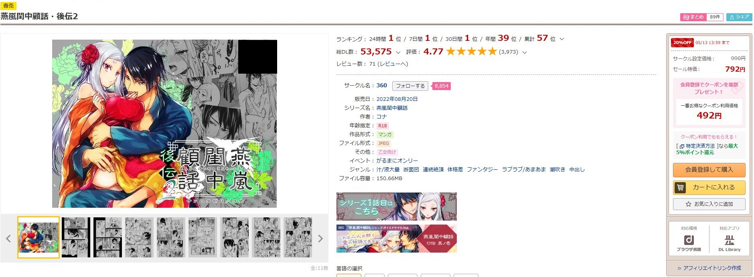Open the シリーズ1話目はこちら banner
754x277 pixels.
(x=397, y=207)
